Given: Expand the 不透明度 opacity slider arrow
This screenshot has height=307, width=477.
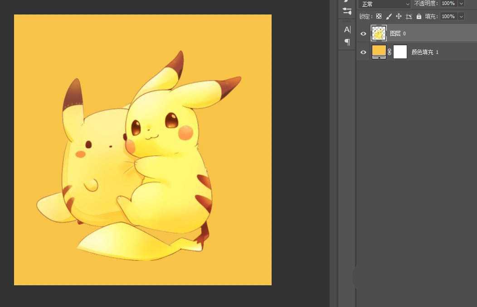Looking at the screenshot, I should point(461,4).
